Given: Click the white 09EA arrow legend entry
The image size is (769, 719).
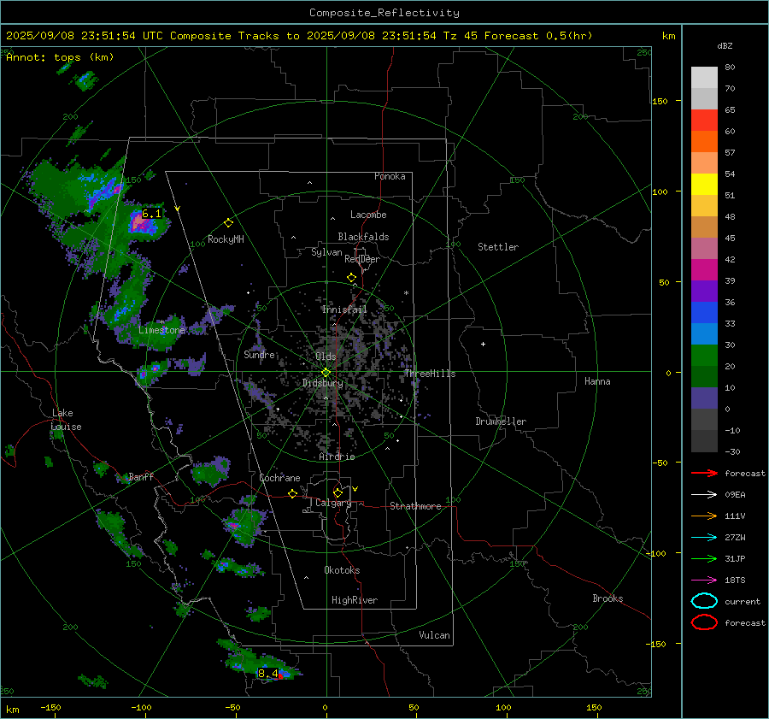Looking at the screenshot, I should 704,495.
